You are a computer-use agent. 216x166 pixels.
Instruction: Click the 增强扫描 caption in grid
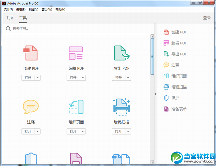[121, 122]
